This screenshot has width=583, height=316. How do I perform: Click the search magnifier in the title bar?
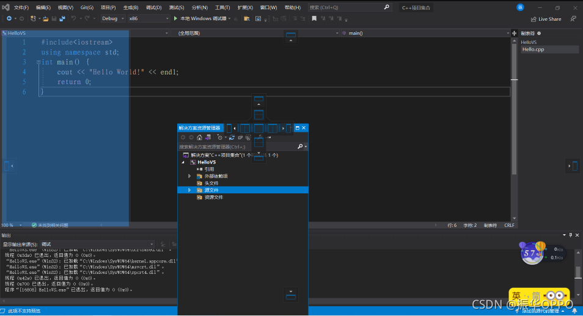pyautogui.click(x=386, y=7)
